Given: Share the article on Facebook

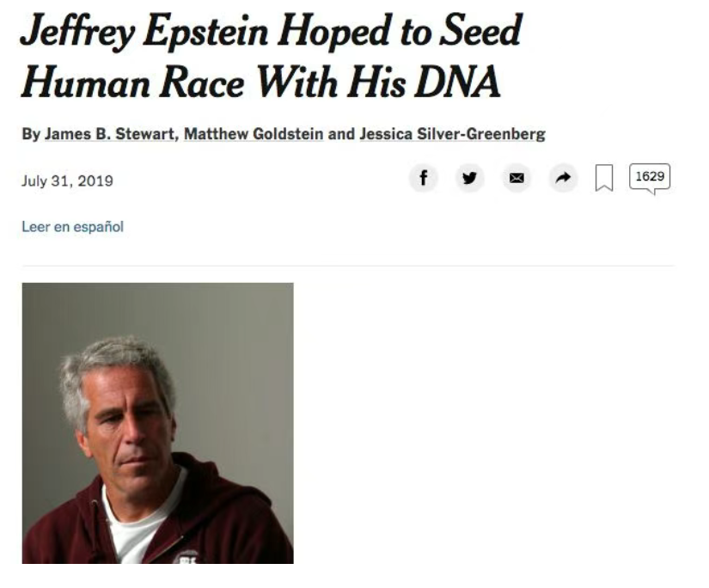Looking at the screenshot, I should tap(423, 178).
